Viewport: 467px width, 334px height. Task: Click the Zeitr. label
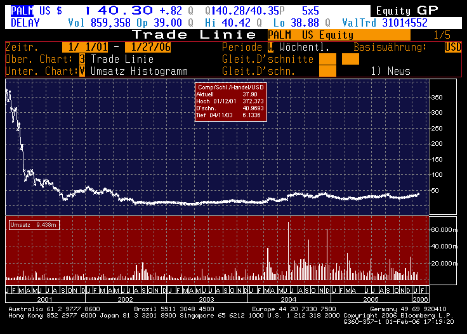(x=22, y=47)
